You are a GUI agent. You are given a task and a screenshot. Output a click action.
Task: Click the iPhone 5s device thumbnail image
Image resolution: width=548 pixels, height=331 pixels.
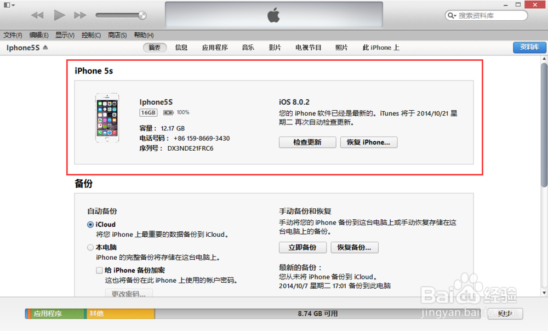tap(107, 119)
